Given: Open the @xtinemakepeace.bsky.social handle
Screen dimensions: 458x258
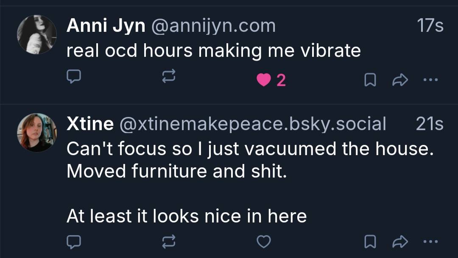Looking at the screenshot, I should 253,124.
